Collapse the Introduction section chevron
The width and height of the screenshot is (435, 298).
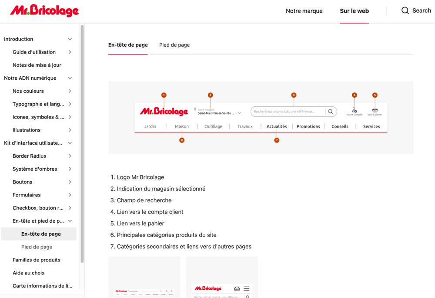[x=70, y=39]
